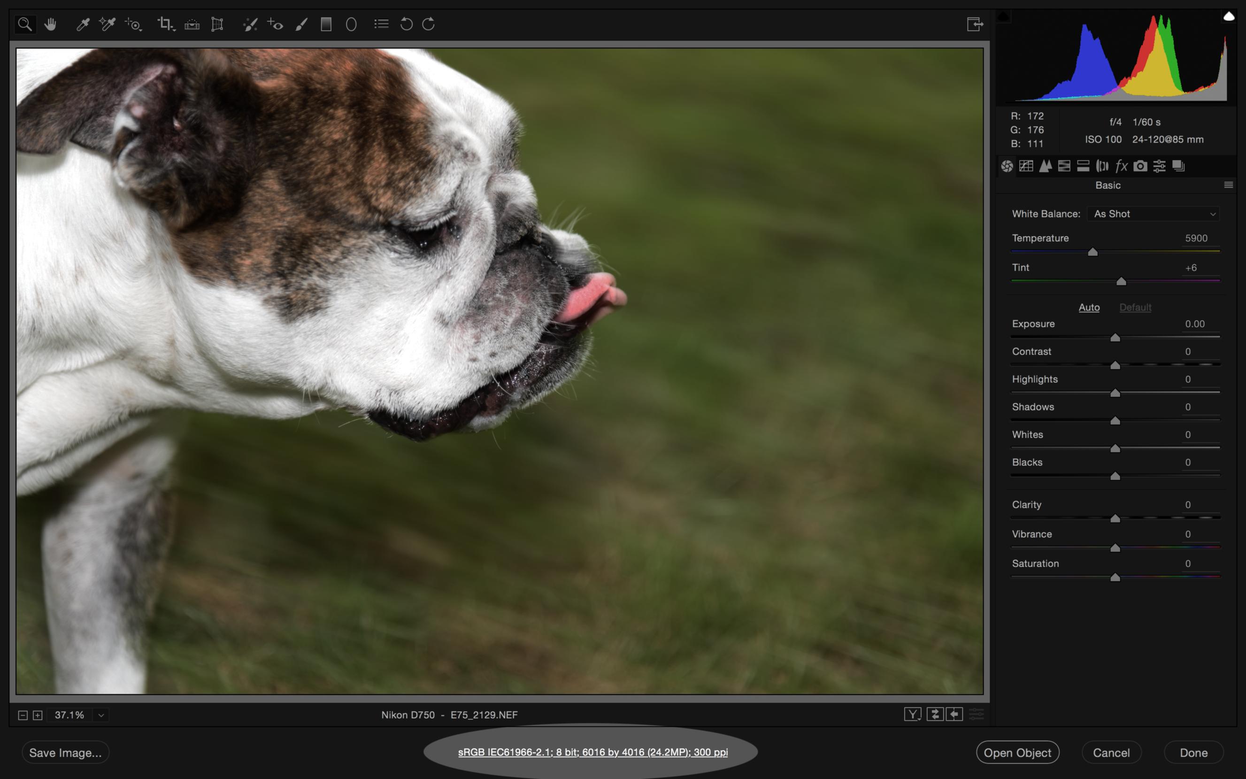This screenshot has width=1246, height=779.
Task: Toggle highlight clipping warning in histogram
Action: coord(1229,16)
